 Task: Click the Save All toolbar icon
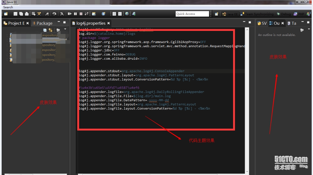click(x=21, y=14)
